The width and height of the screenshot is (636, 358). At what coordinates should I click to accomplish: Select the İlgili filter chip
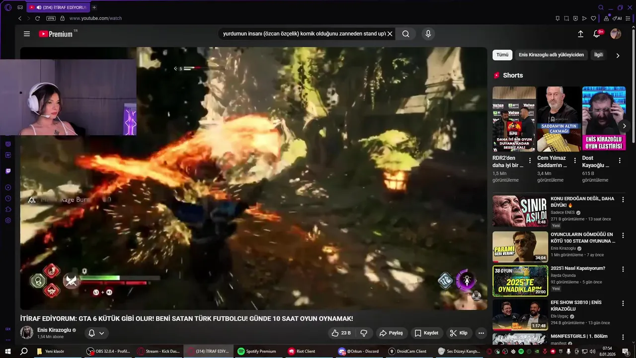599,55
